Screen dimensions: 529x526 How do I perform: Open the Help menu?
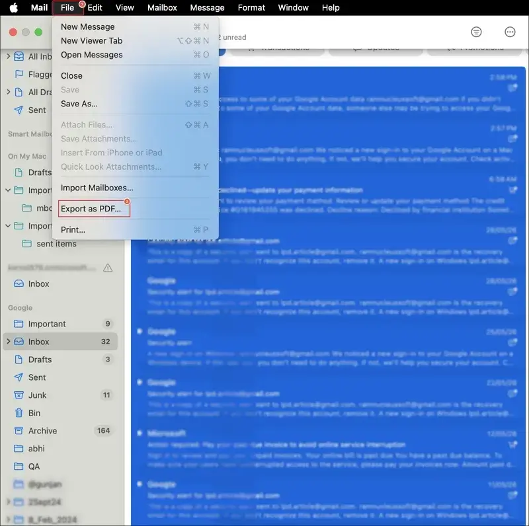(330, 7)
